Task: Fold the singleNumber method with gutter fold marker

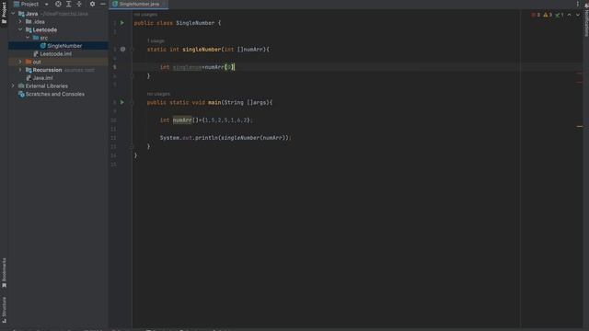Action: [133, 49]
